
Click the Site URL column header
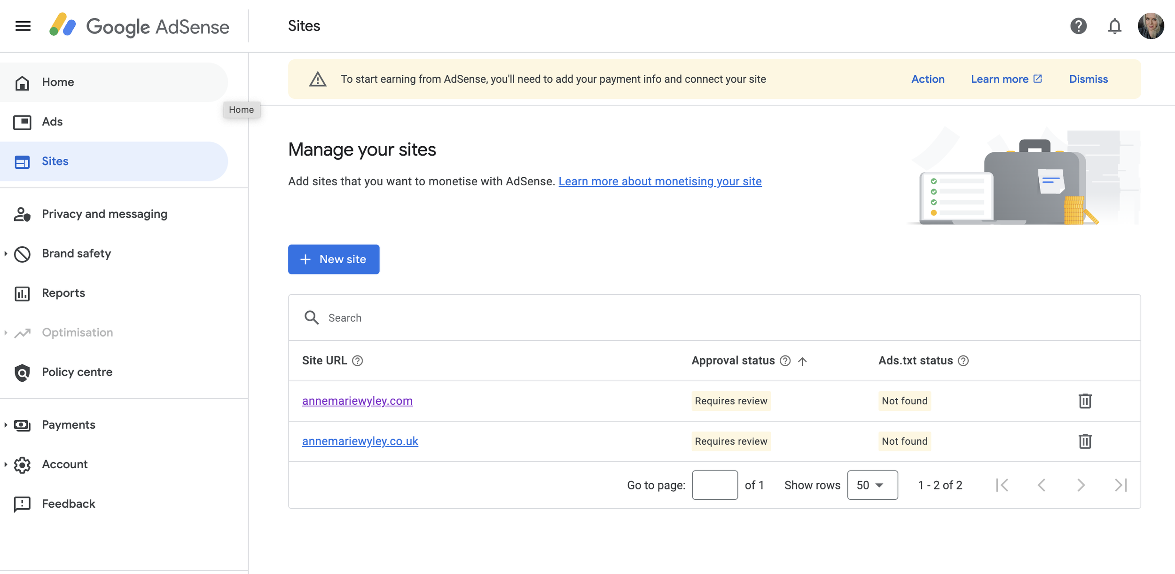click(324, 361)
